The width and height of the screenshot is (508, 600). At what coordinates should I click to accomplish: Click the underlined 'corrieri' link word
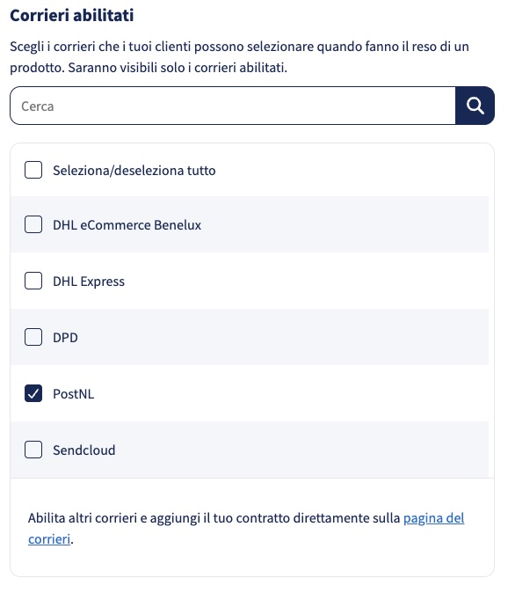coord(49,539)
